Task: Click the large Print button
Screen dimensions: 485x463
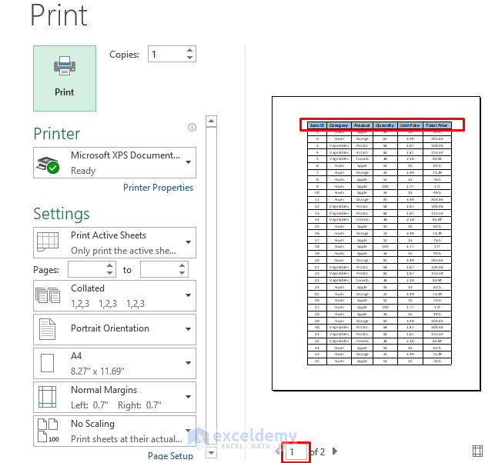Action: tap(65, 78)
